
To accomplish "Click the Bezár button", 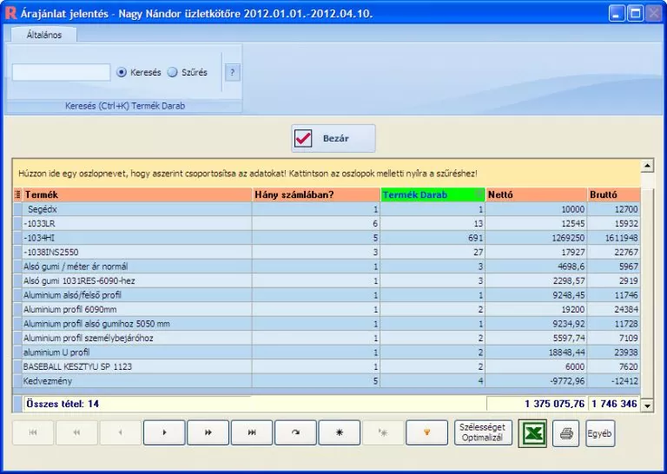I will 333,139.
